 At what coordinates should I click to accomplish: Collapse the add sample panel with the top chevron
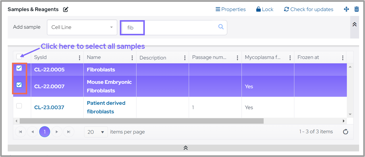click(x=354, y=24)
